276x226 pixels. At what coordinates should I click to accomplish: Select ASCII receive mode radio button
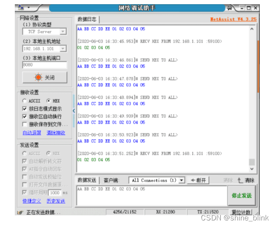[24, 101]
